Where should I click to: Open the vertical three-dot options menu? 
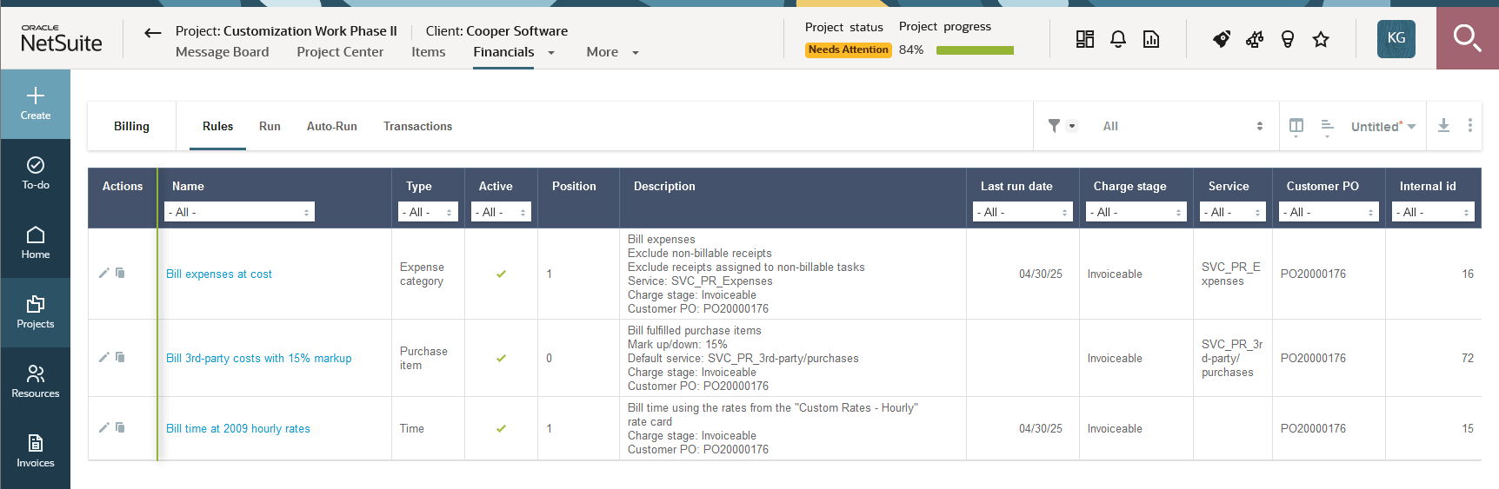tap(1470, 126)
